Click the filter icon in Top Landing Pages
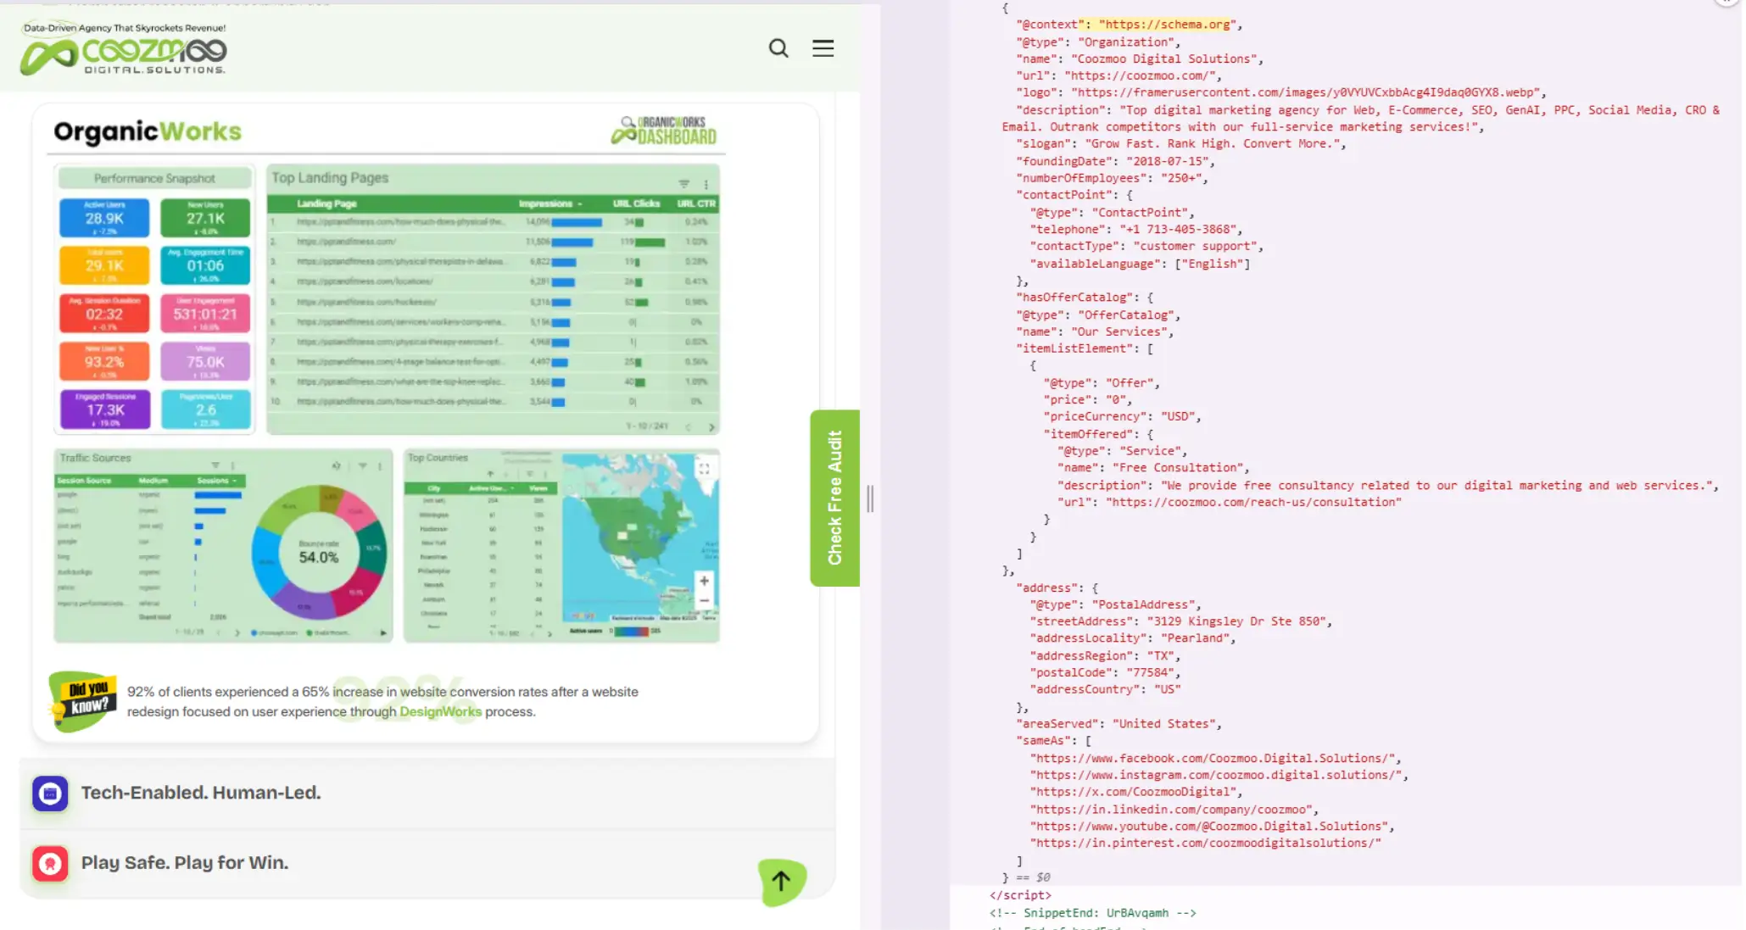This screenshot has height=930, width=1746. (x=684, y=184)
